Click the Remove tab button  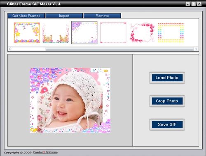pos(102,16)
